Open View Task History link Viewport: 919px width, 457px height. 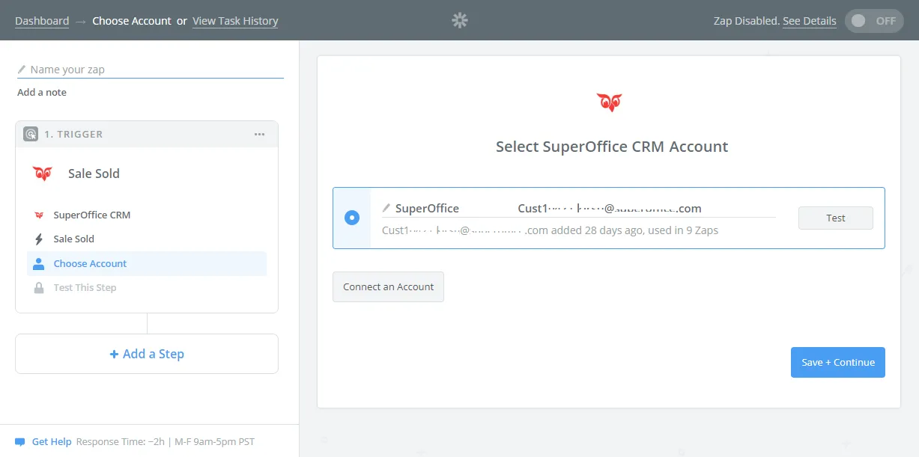(x=235, y=21)
